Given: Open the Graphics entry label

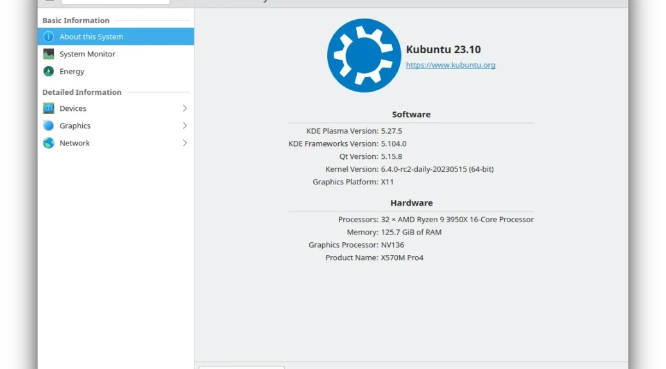Looking at the screenshot, I should coord(75,126).
